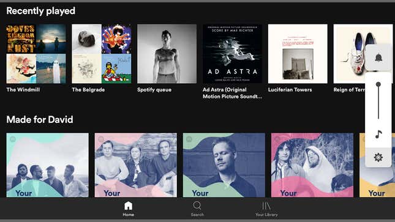This screenshot has height=222, width=395.
Task: Tap the 'Home' tab label
Action: (128, 215)
